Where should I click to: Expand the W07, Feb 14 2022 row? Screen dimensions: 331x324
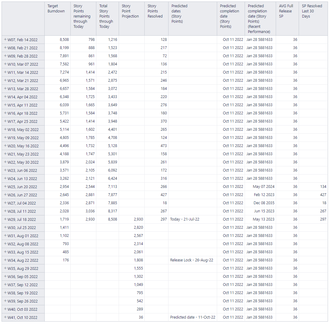[x=5, y=40]
